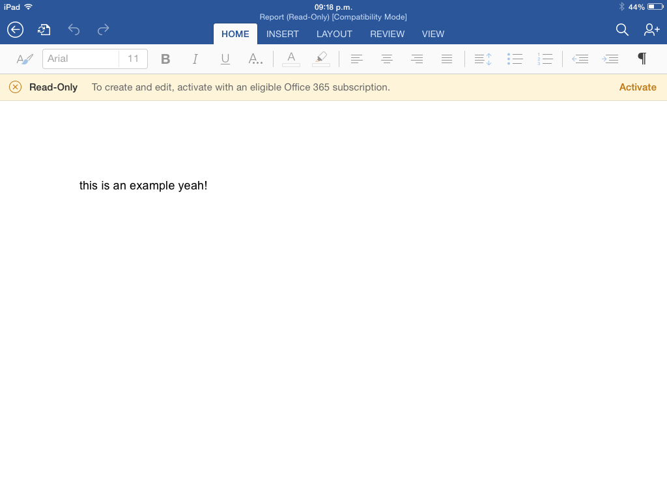Choose the font color
The image size is (667, 500).
click(291, 59)
